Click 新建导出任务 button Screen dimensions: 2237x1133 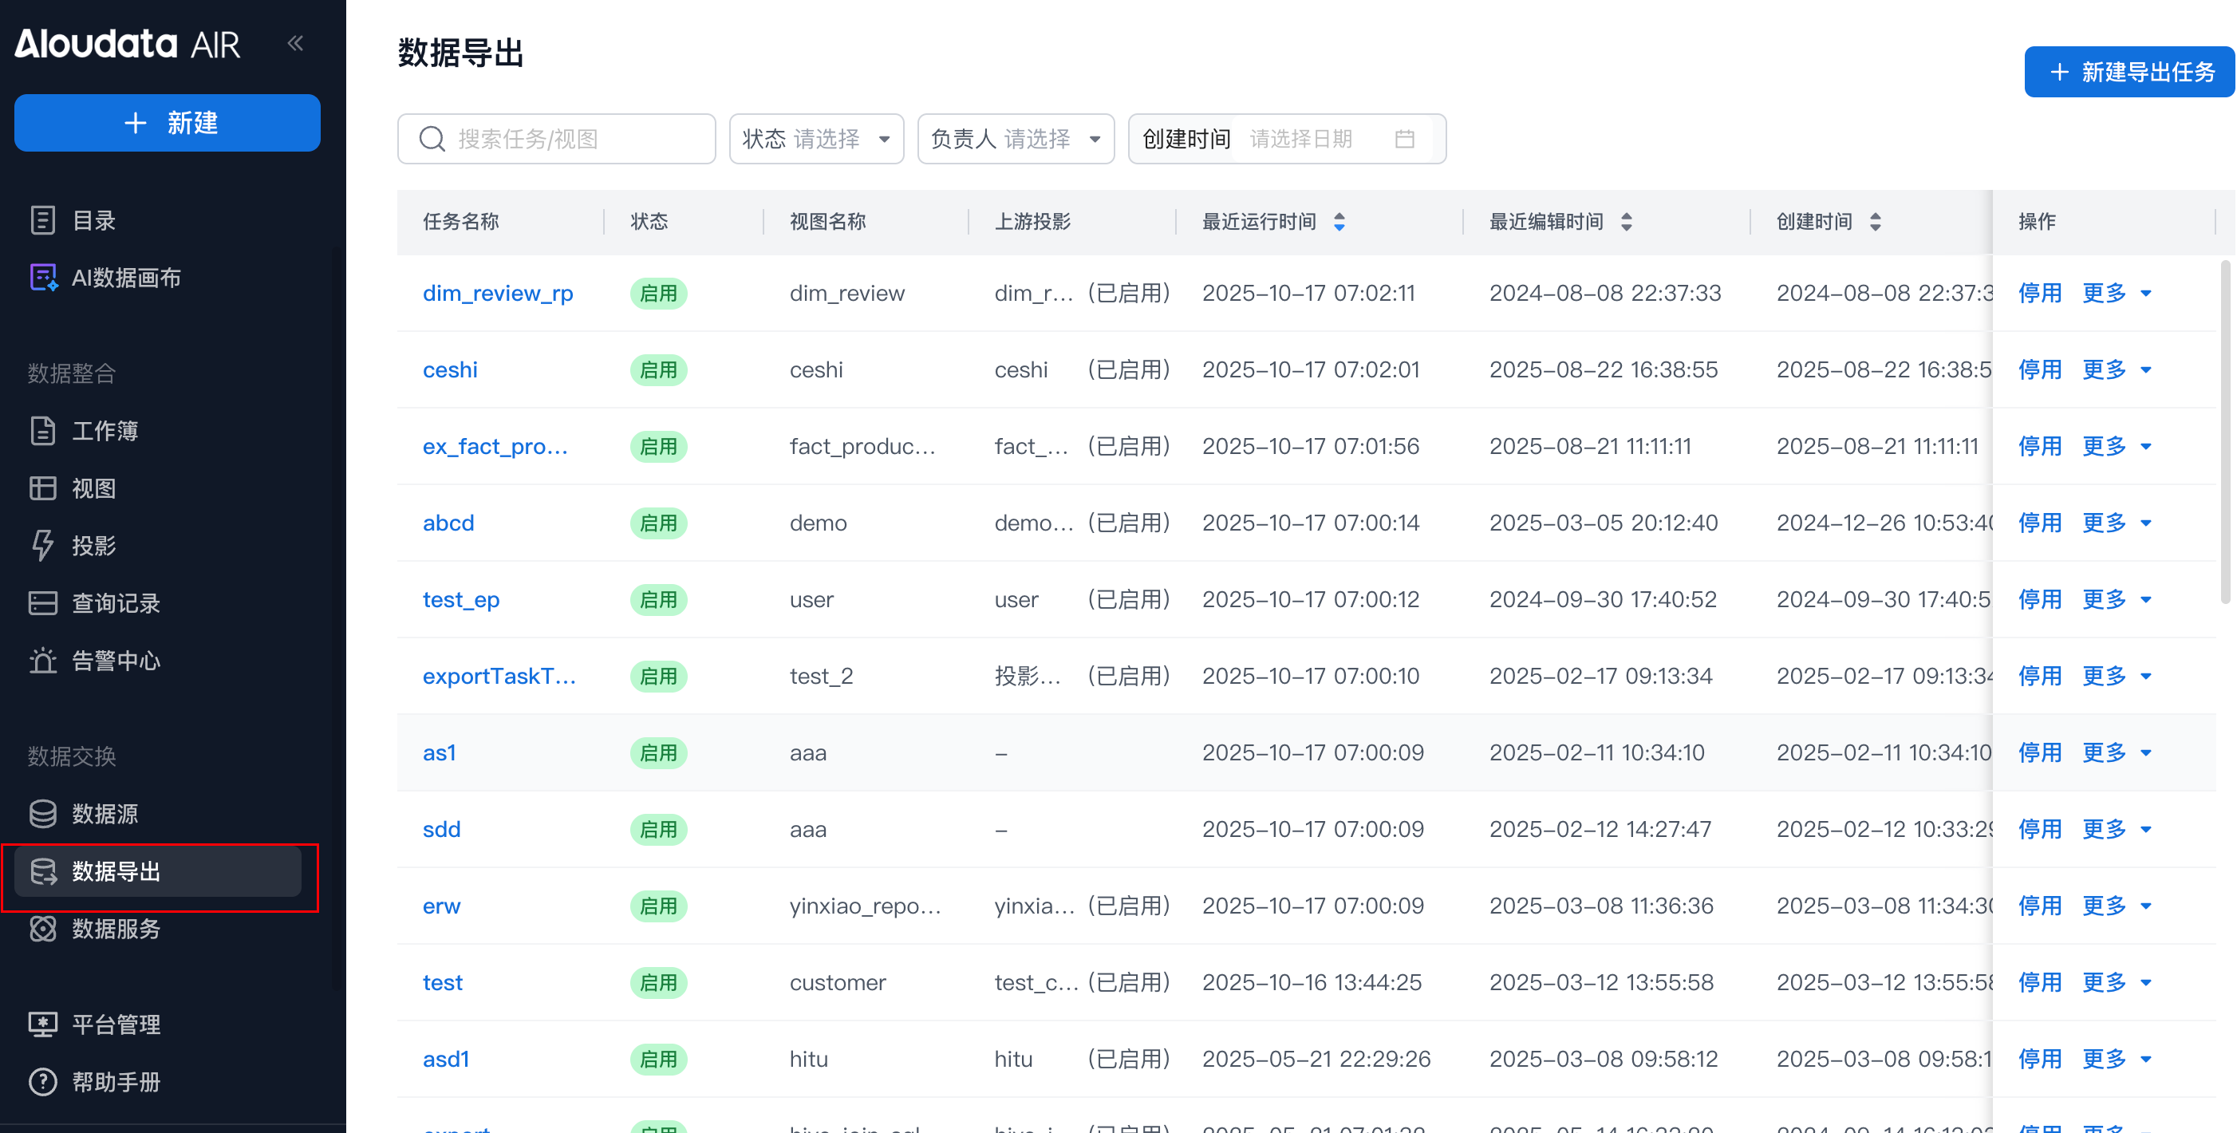coord(2129,72)
